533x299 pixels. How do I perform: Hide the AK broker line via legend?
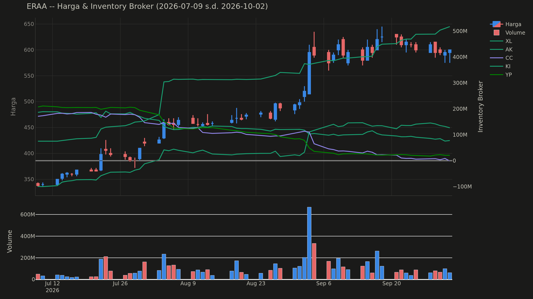point(501,50)
